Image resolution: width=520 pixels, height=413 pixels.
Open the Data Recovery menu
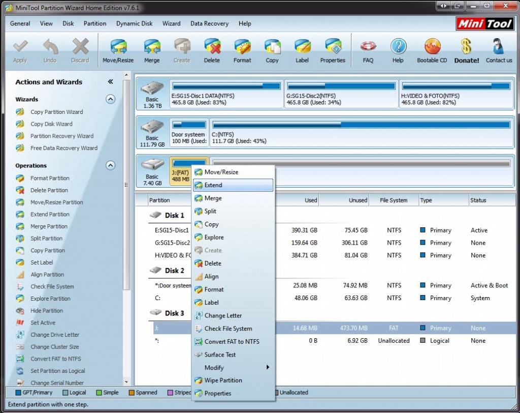point(209,23)
